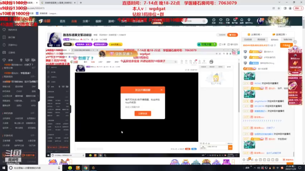Open the notification center on the taskbar
The height and width of the screenshot is (171, 305).
click(300, 168)
